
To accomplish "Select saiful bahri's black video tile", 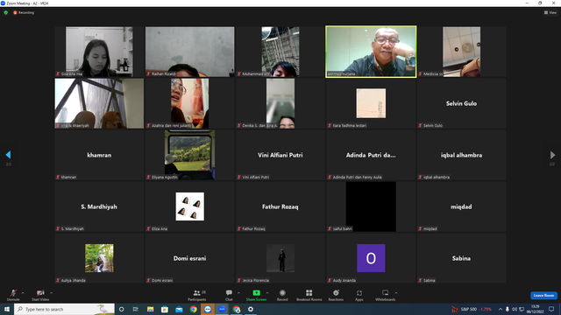I will pyautogui.click(x=371, y=206).
